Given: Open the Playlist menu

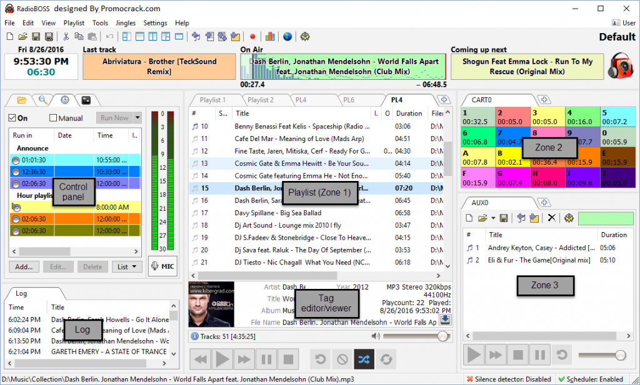Looking at the screenshot, I should pyautogui.click(x=74, y=23).
